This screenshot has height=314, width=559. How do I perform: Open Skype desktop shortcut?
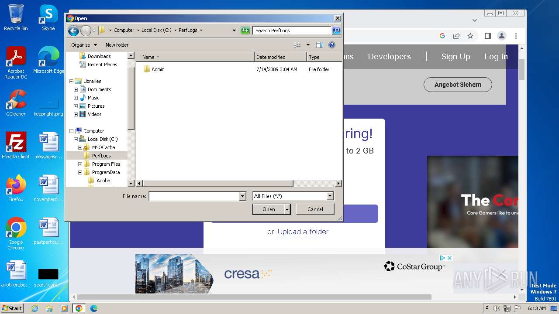click(48, 18)
